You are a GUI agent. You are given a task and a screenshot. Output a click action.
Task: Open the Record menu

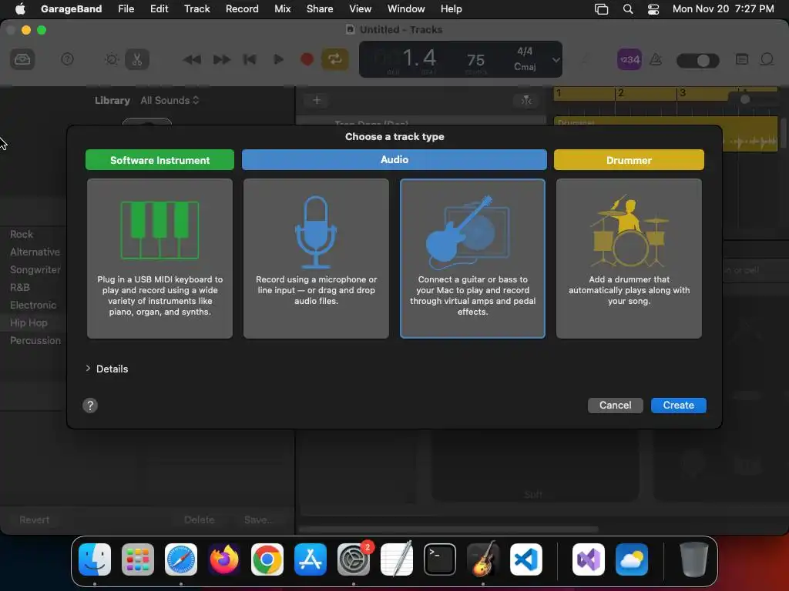[242, 9]
